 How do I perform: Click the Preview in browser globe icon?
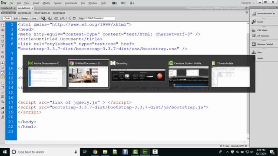pyautogui.click(x=43, y=18)
